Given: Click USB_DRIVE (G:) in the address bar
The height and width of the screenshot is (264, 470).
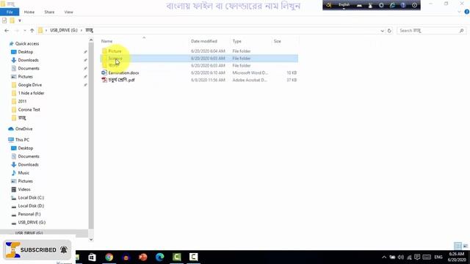Looking at the screenshot, I should pos(64,30).
